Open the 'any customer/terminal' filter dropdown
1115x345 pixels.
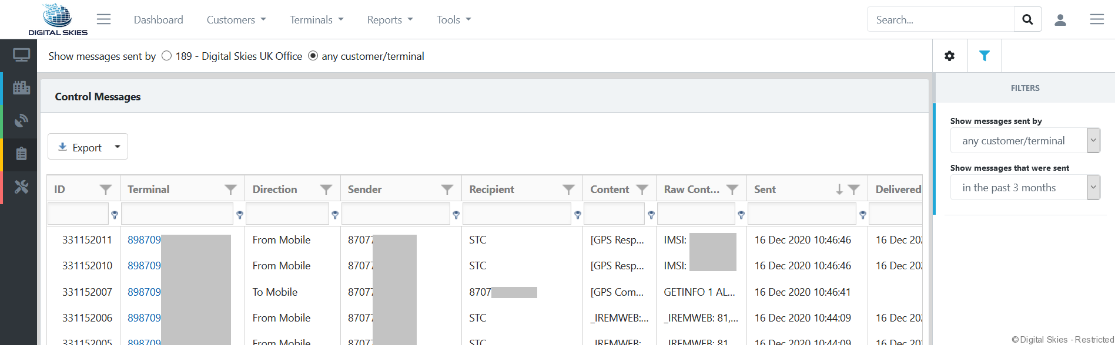1024,141
